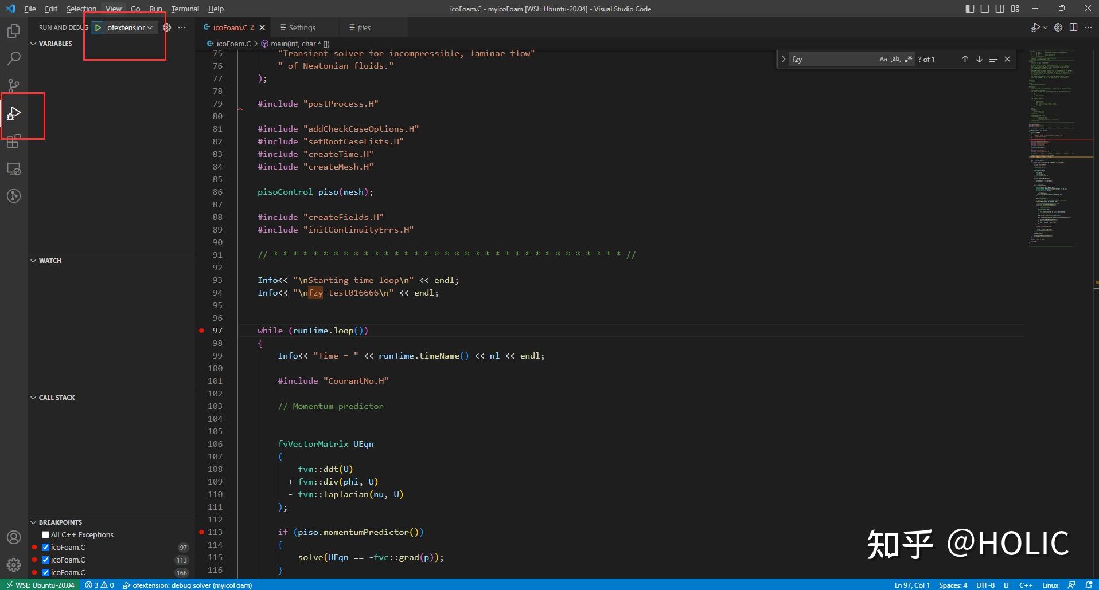
Task: Open the Run menu
Action: tap(155, 9)
